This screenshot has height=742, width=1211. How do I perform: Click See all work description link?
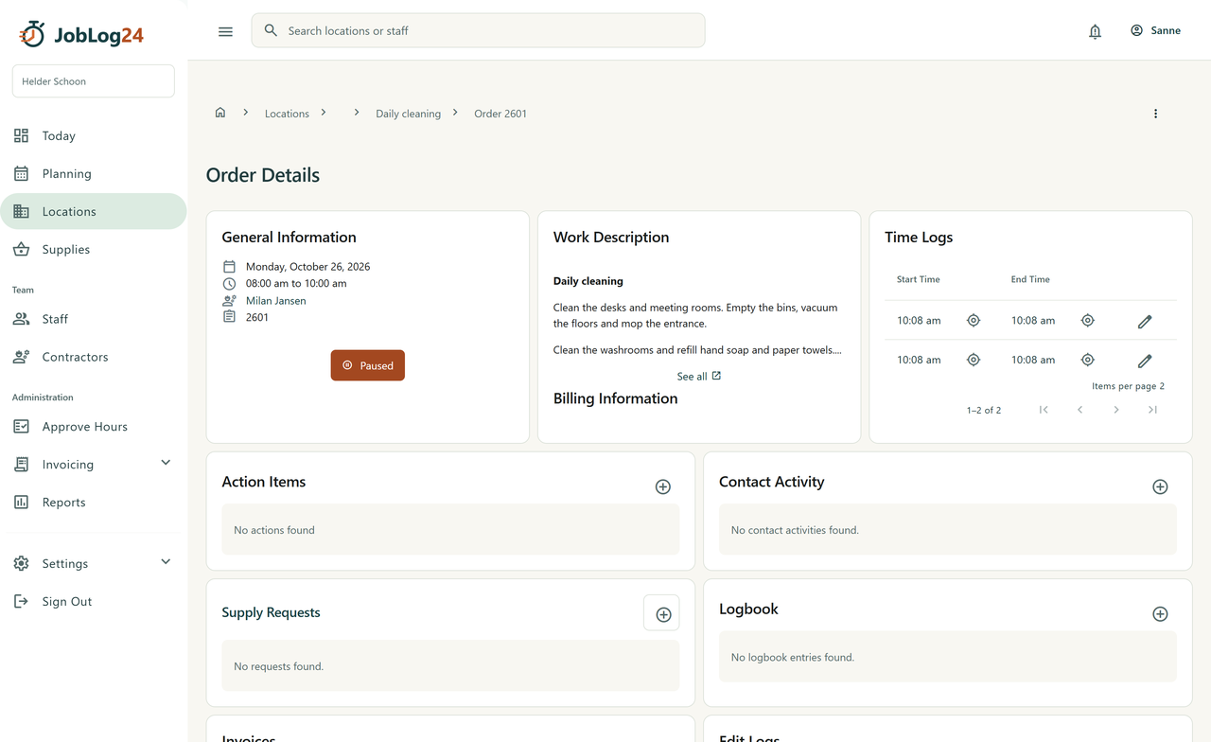699,377
